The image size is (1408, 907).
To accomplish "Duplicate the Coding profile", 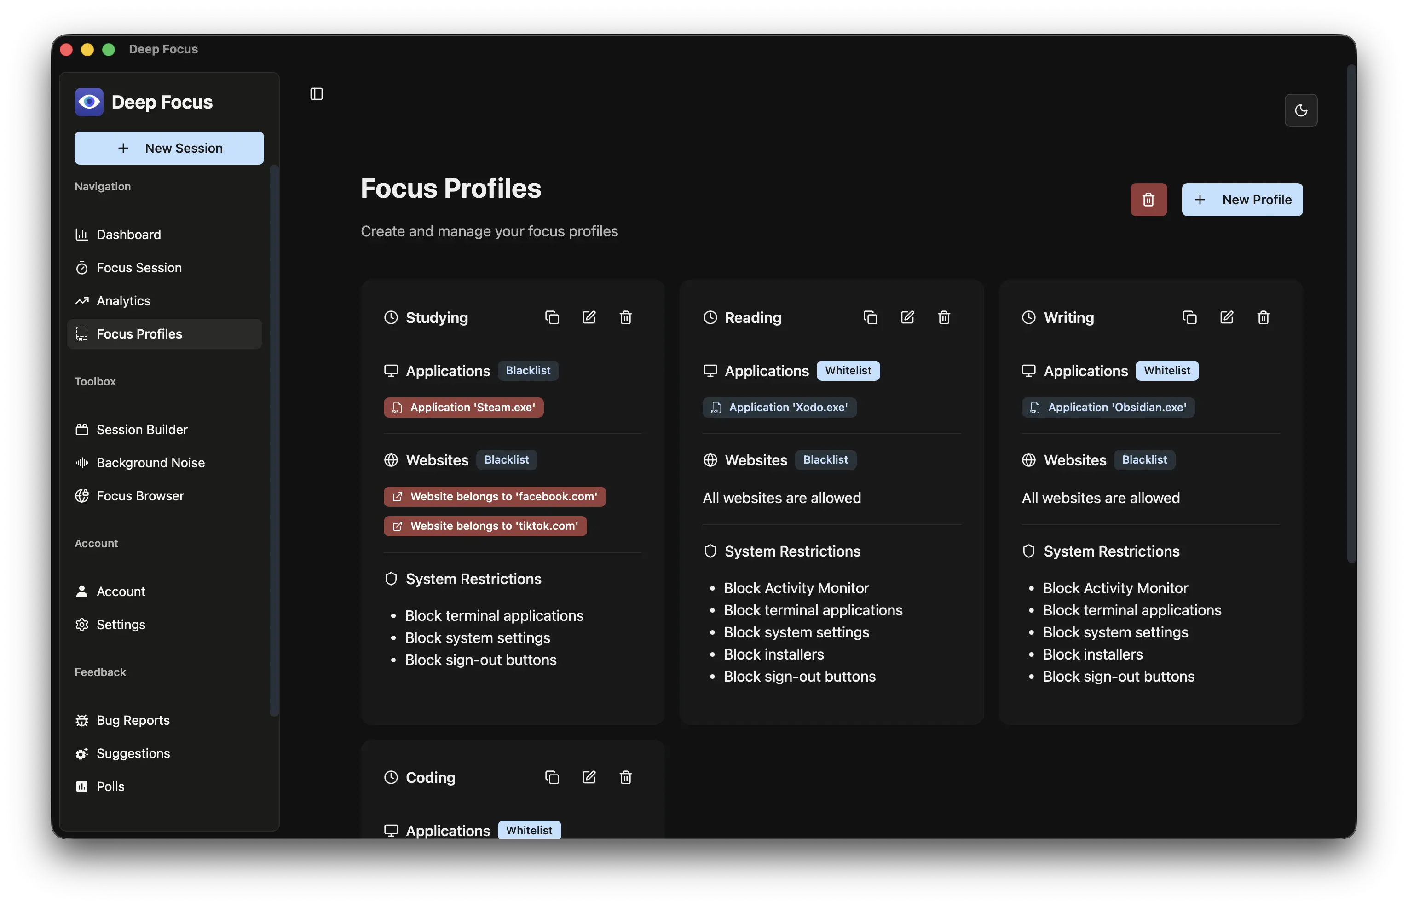I will click(x=551, y=777).
